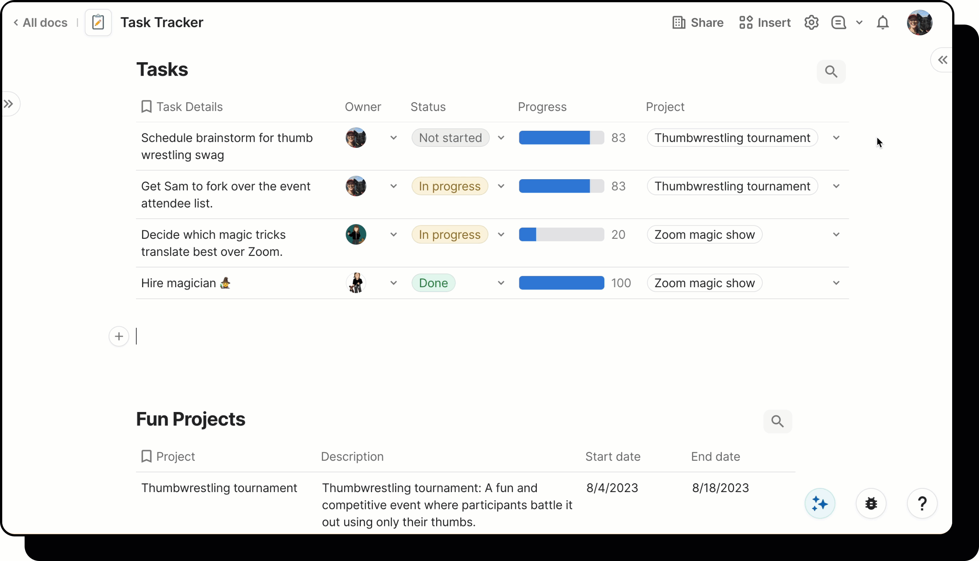This screenshot has height=561, width=979.
Task: Open the help question mark button
Action: click(922, 504)
